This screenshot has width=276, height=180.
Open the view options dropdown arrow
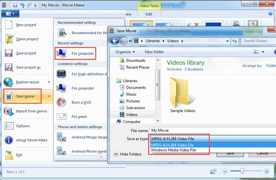(263, 52)
